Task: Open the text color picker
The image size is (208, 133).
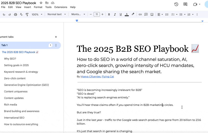Action: 127,15
